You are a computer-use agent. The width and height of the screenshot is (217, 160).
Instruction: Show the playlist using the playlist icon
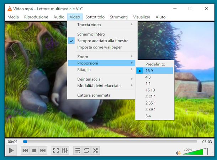[x=78, y=150]
